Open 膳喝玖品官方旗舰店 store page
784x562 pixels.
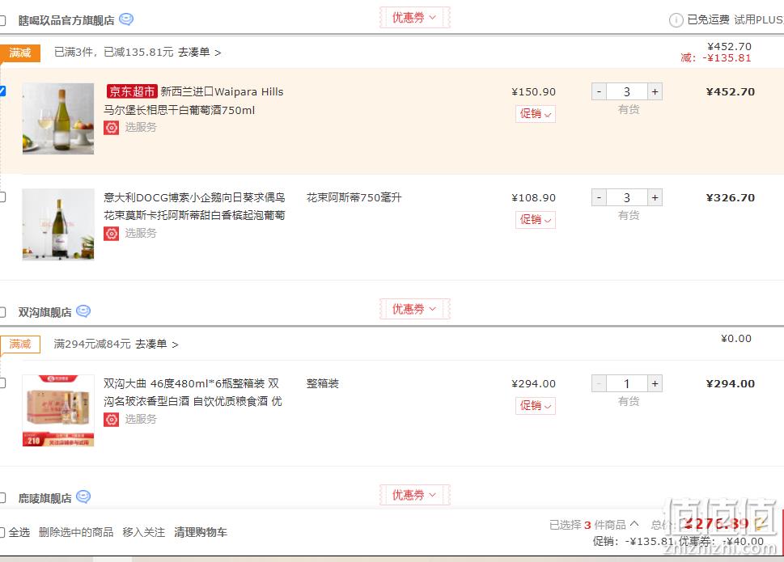point(66,20)
